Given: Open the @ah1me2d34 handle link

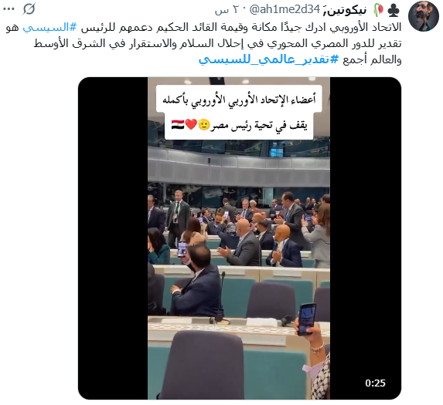Looking at the screenshot, I should [285, 10].
